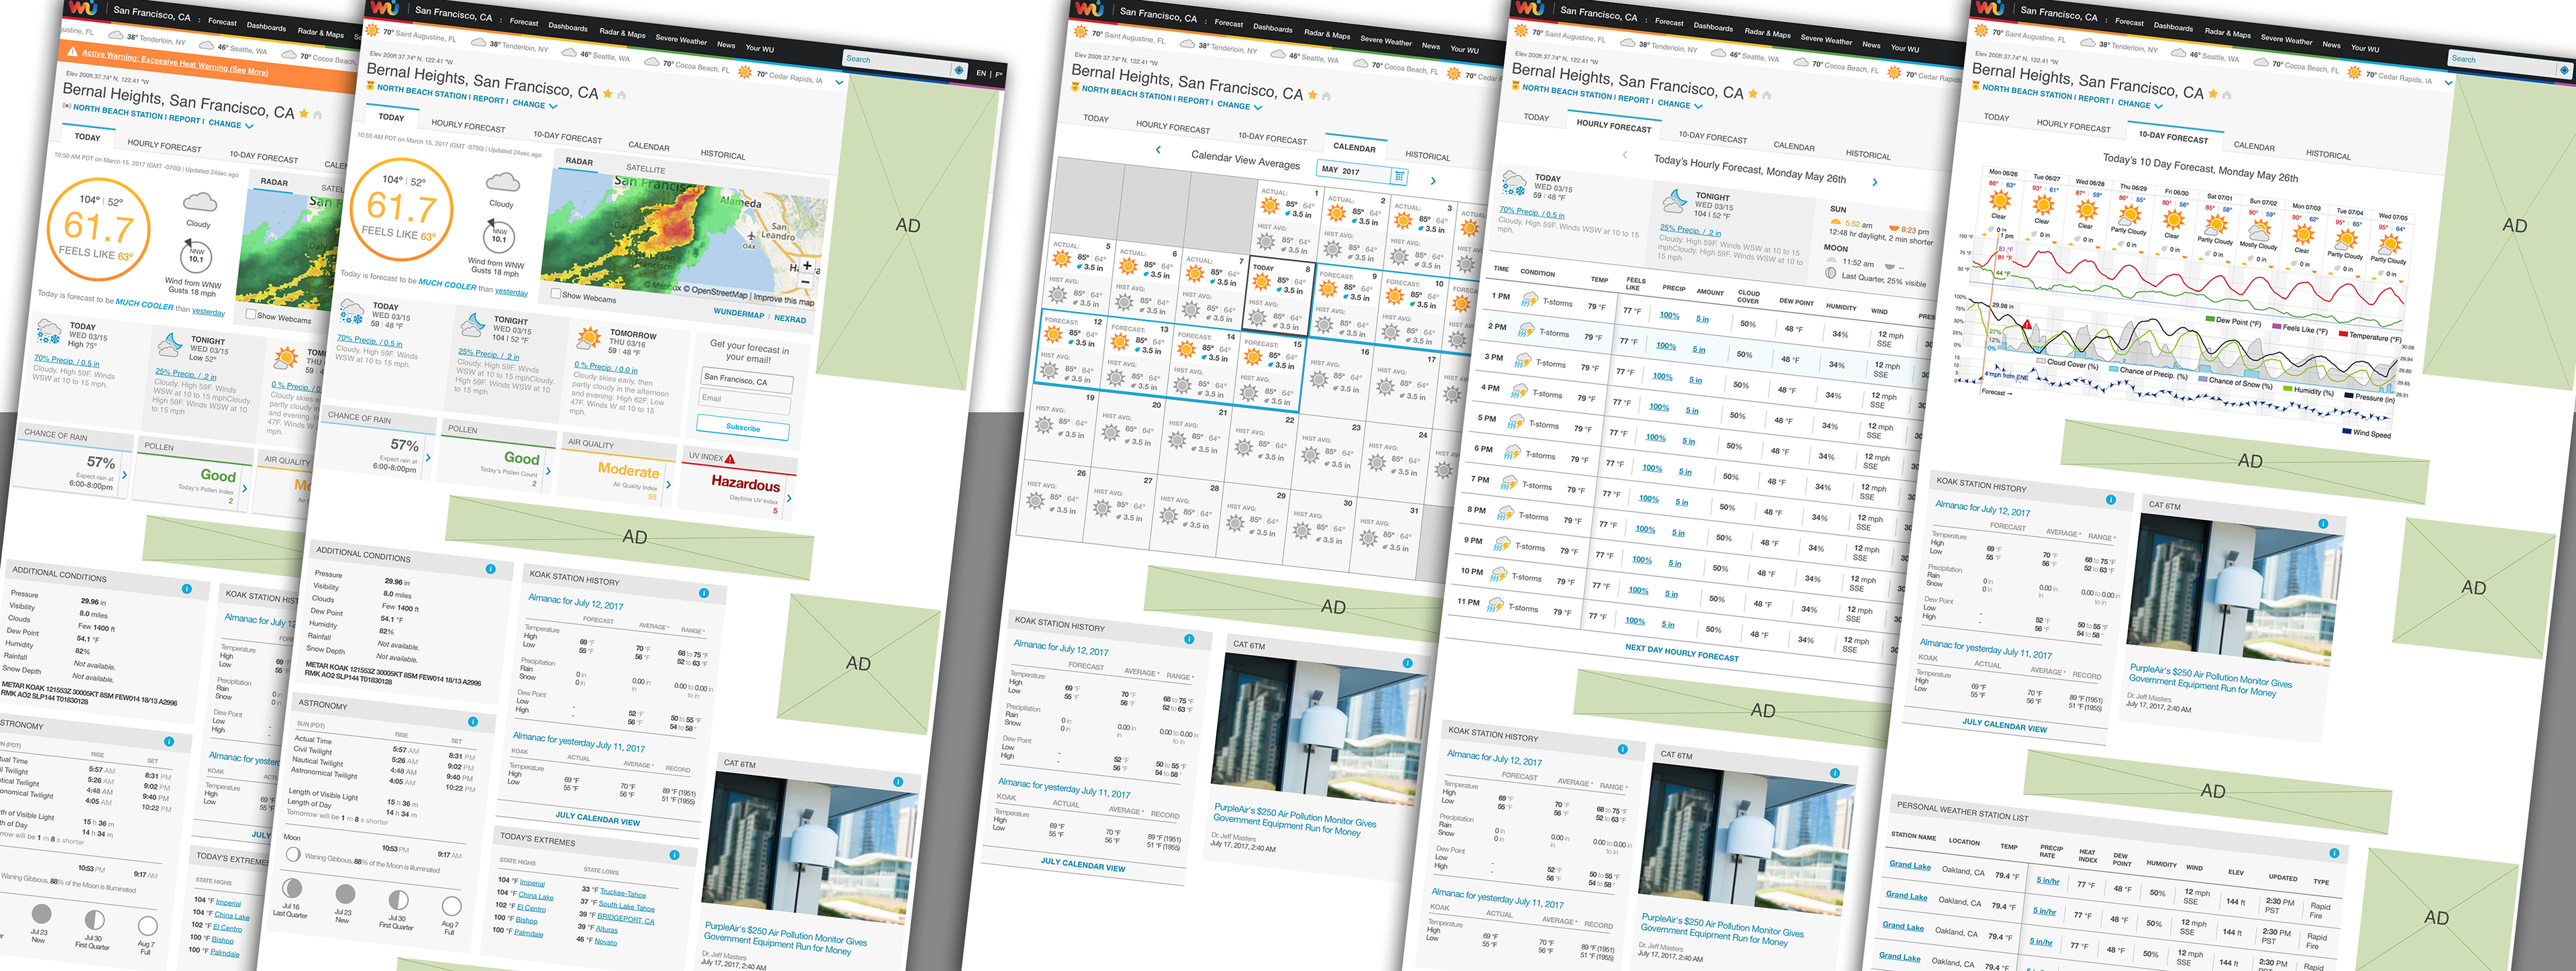2576x971 pixels.
Task: Click geolocate icon in radar page search bar
Action: coord(959,70)
